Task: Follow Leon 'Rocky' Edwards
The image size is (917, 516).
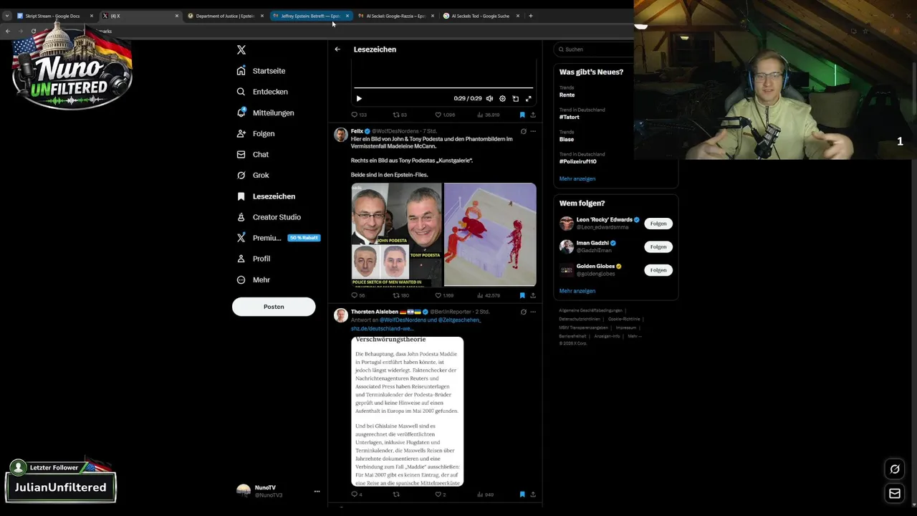Action: (658, 224)
